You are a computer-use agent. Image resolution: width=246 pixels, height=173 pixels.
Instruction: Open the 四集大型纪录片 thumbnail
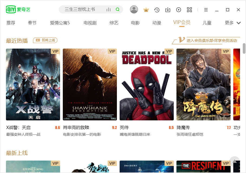pos(146,167)
